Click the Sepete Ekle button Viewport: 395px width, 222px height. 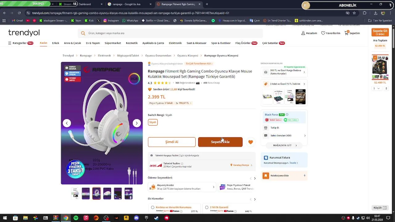click(220, 142)
